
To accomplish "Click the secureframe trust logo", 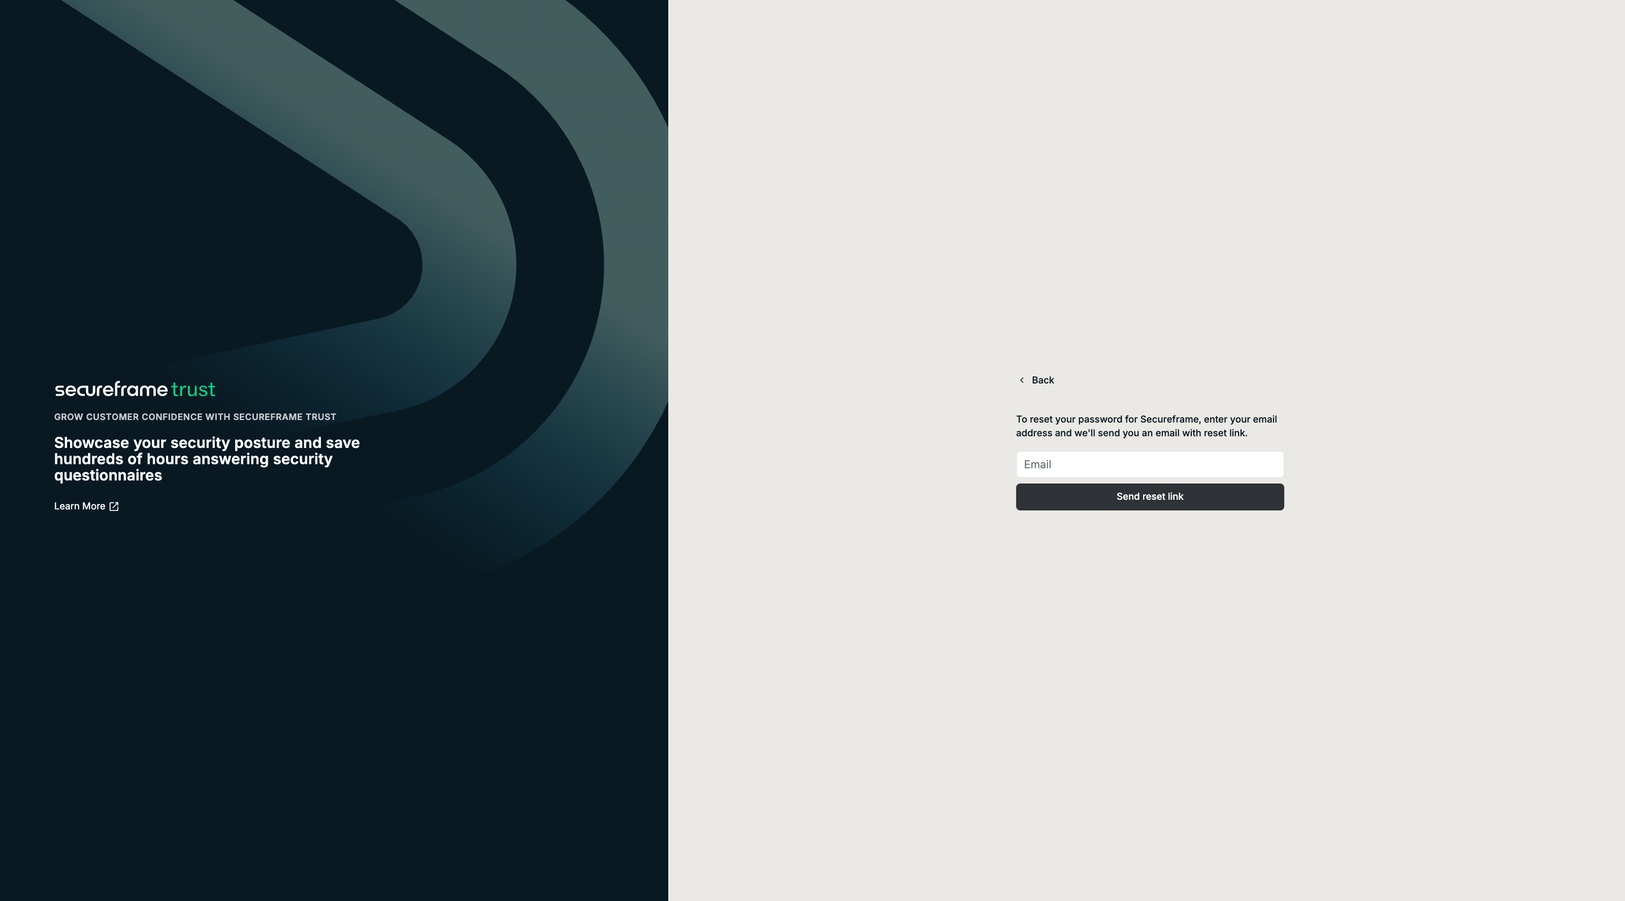I will click(135, 389).
